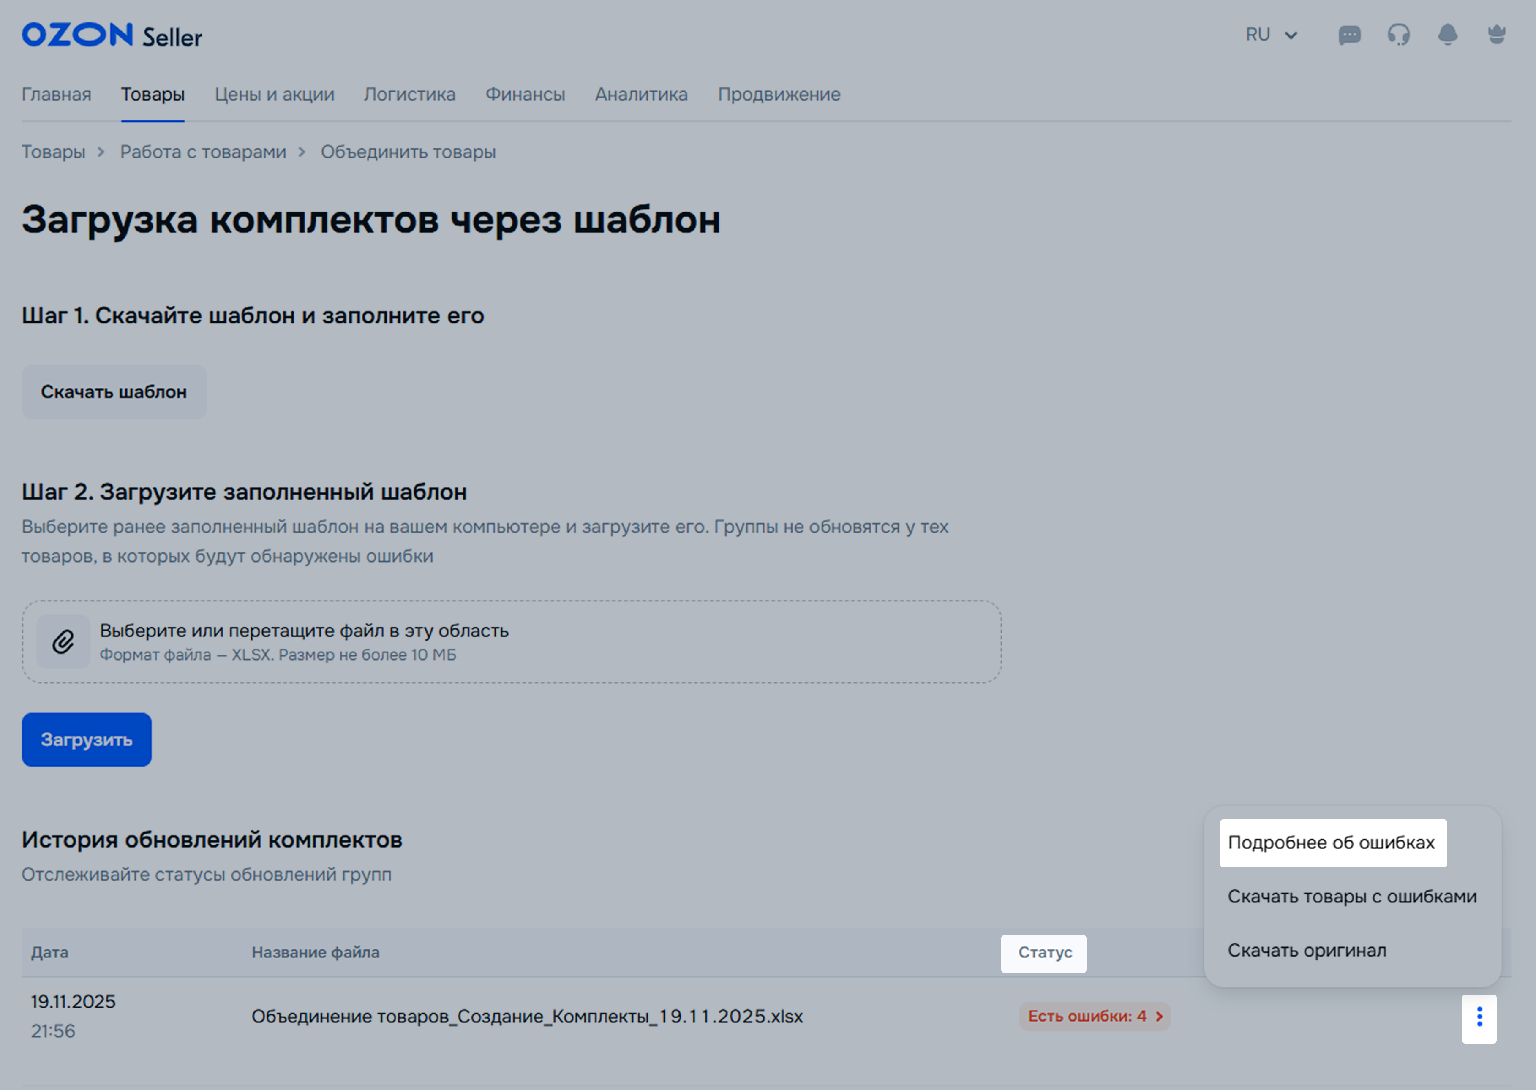Go to 'Работа с товарами' breadcrumb
This screenshot has width=1536, height=1090.
(203, 152)
